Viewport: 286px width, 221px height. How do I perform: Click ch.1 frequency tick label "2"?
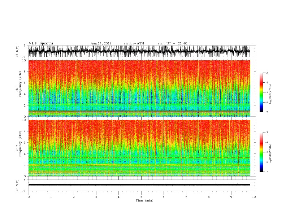pyautogui.click(x=25, y=105)
